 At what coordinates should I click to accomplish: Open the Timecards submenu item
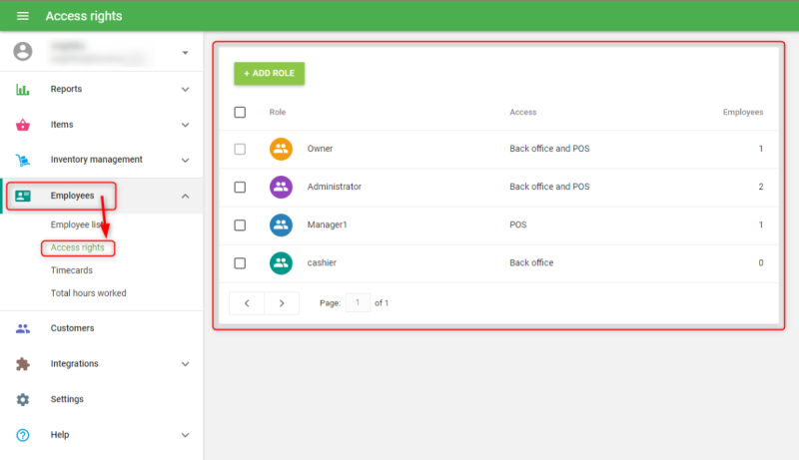point(73,270)
